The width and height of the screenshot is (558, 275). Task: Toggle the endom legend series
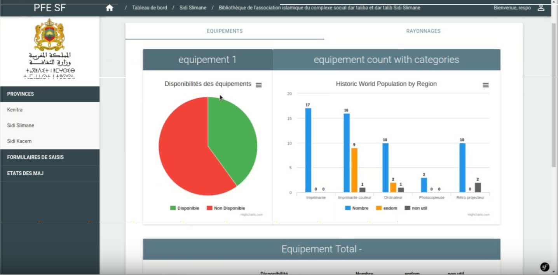[x=386, y=208]
